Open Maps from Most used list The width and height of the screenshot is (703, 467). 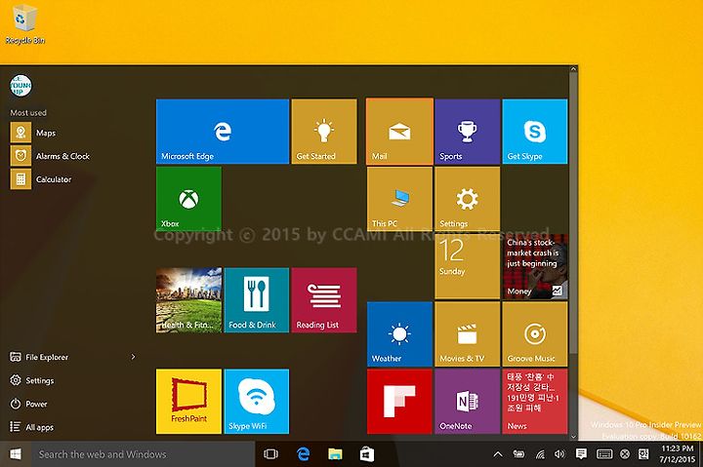pos(33,133)
